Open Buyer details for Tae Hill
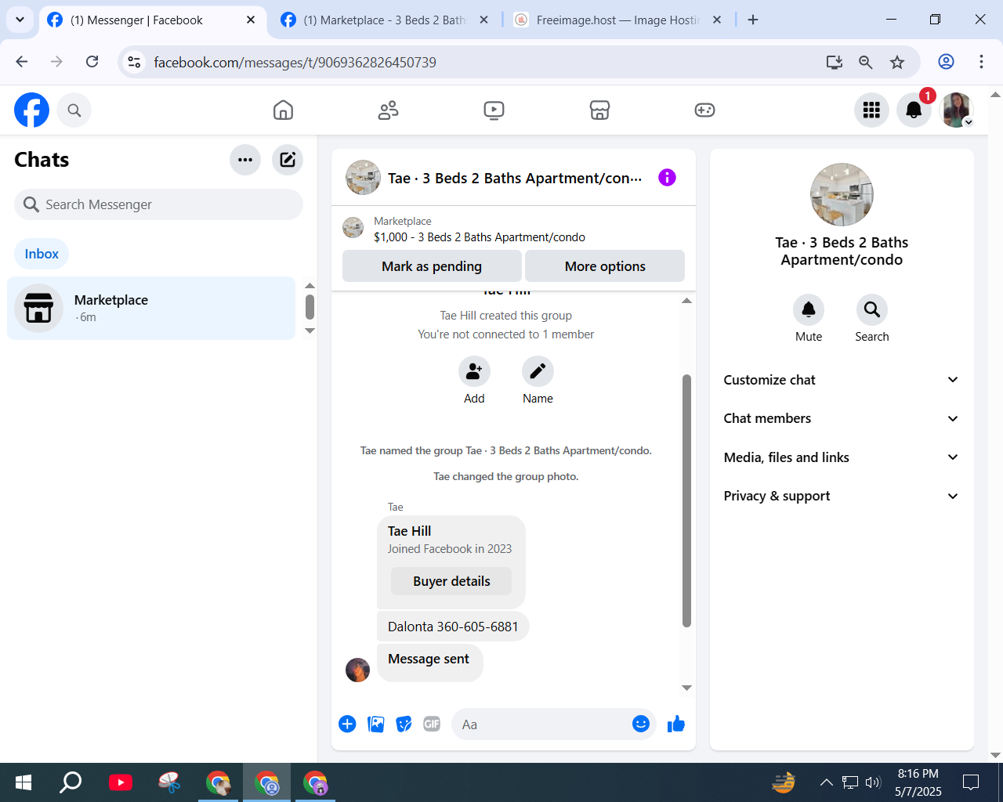 [451, 581]
